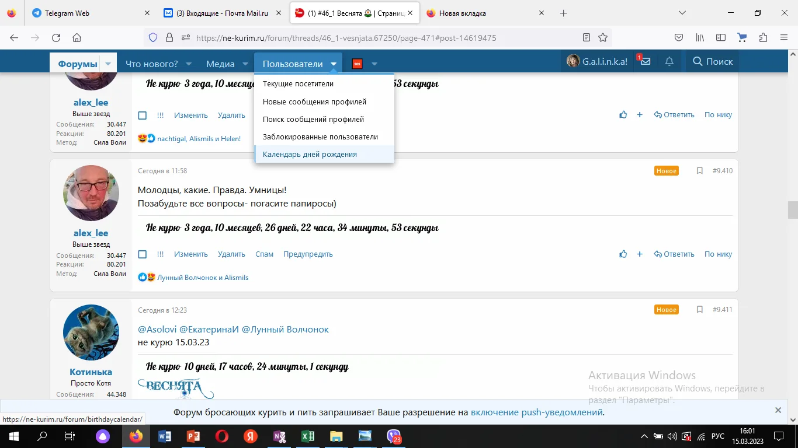The height and width of the screenshot is (448, 798).
Task: Select Календарь дней рождения menu item
Action: [x=310, y=155]
